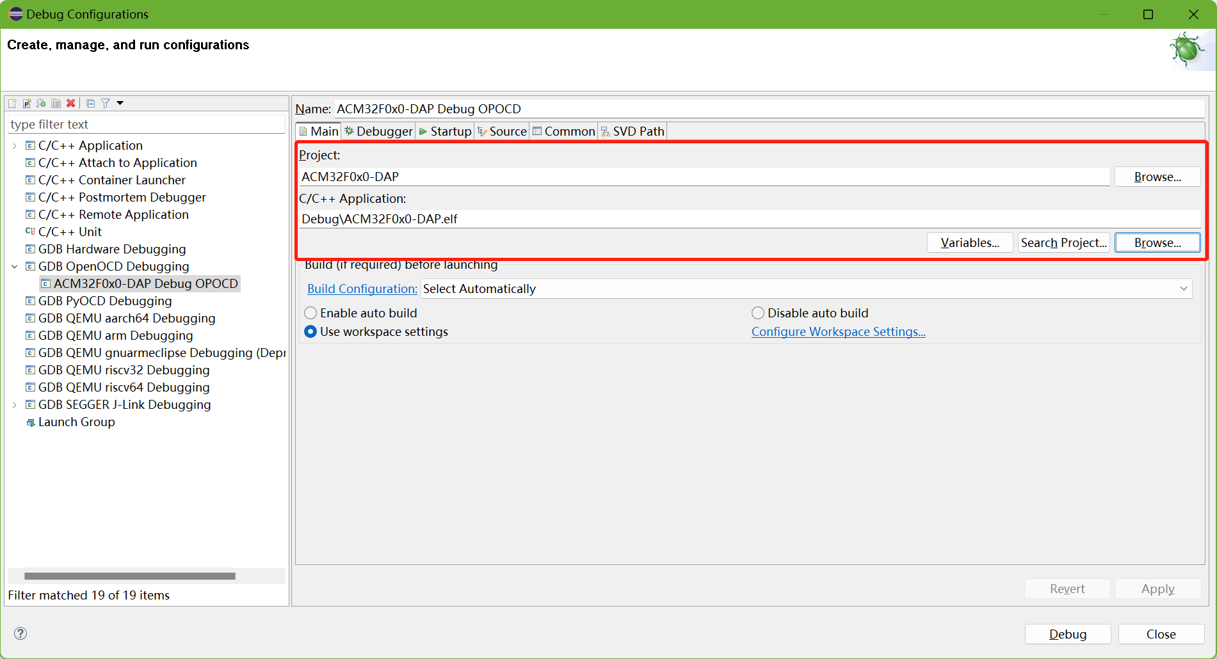Click into the type filter text field
The height and width of the screenshot is (659, 1217).
coord(146,124)
